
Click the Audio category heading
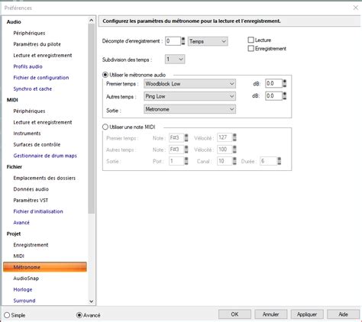(x=14, y=22)
